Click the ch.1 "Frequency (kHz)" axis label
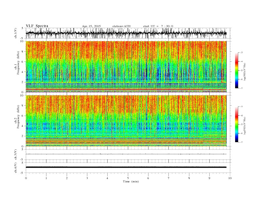 pos(18,63)
